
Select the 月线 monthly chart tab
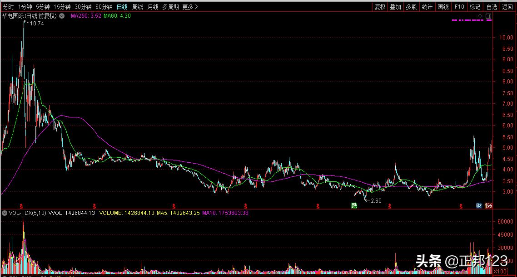coord(153,7)
